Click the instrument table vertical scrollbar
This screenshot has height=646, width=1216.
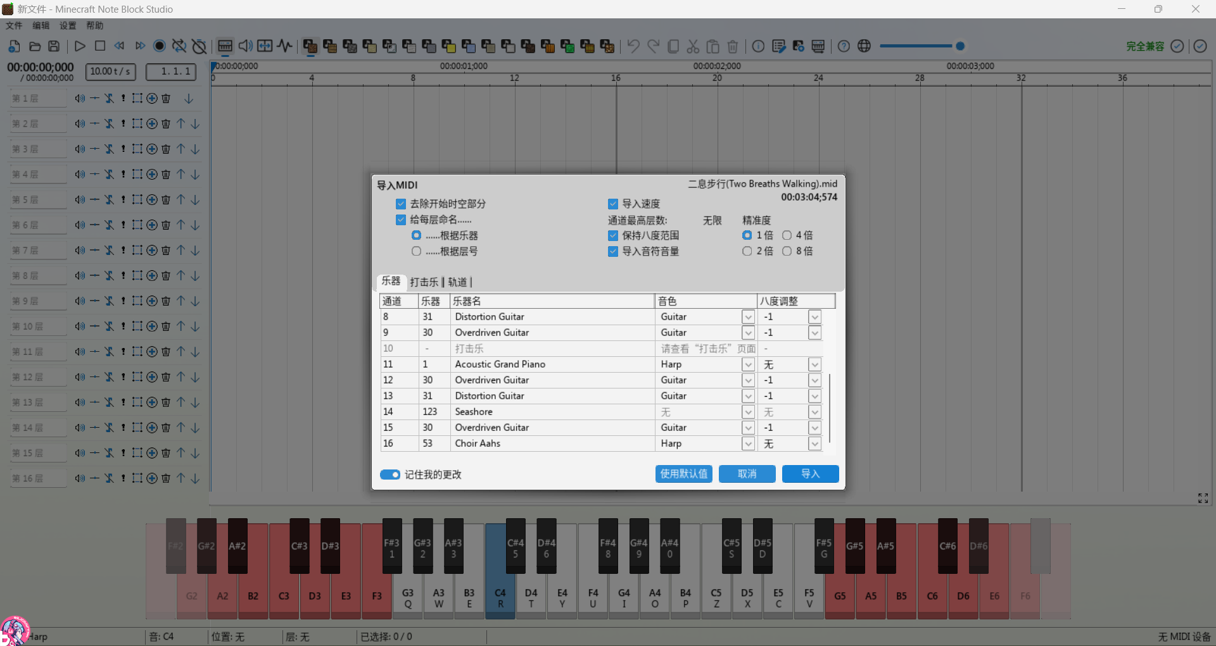click(x=829, y=408)
